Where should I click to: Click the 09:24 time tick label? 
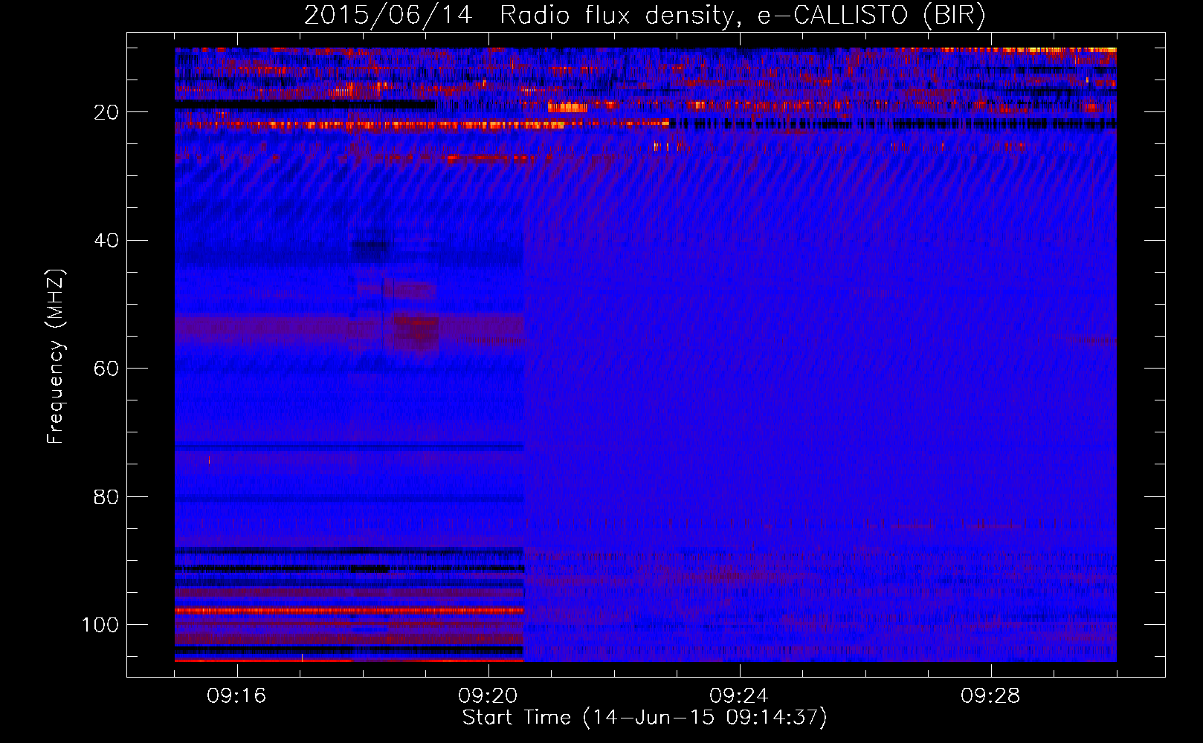pos(739,696)
